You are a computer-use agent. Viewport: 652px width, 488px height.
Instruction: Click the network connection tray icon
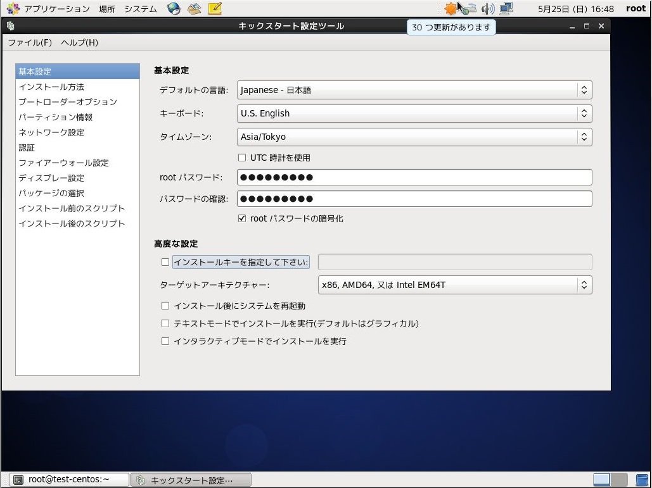(506, 9)
